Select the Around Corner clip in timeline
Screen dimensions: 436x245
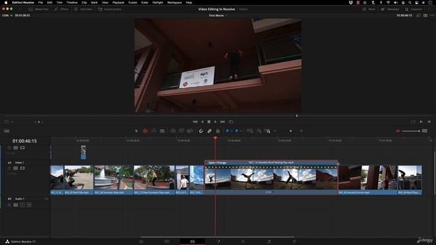tap(368, 180)
